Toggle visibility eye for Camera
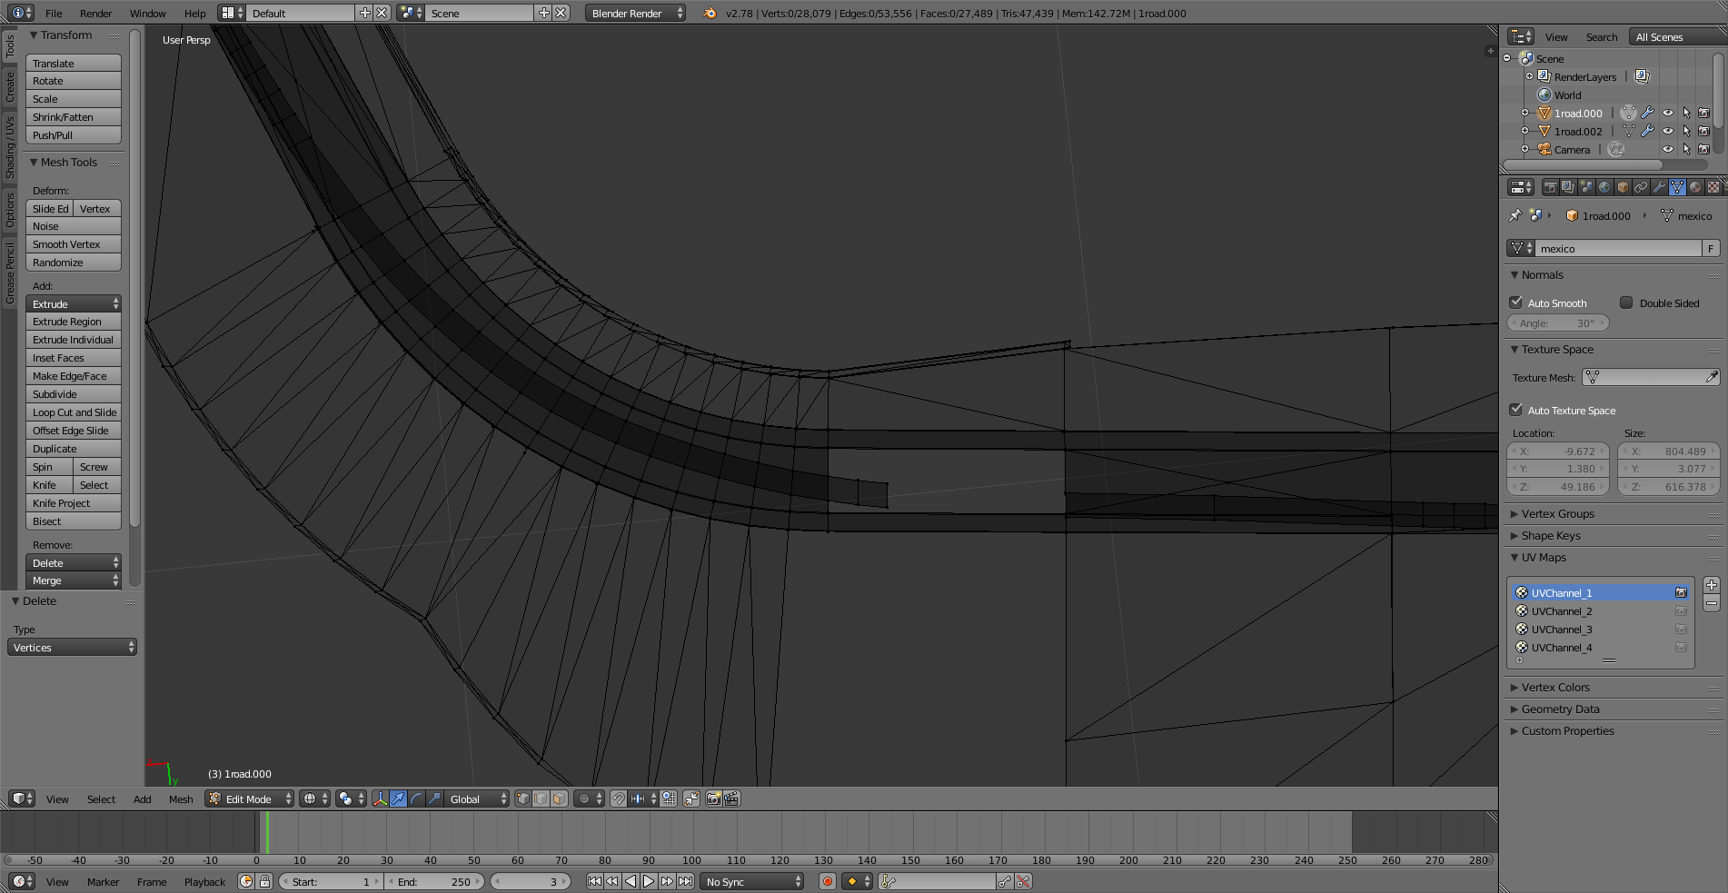 1668,150
